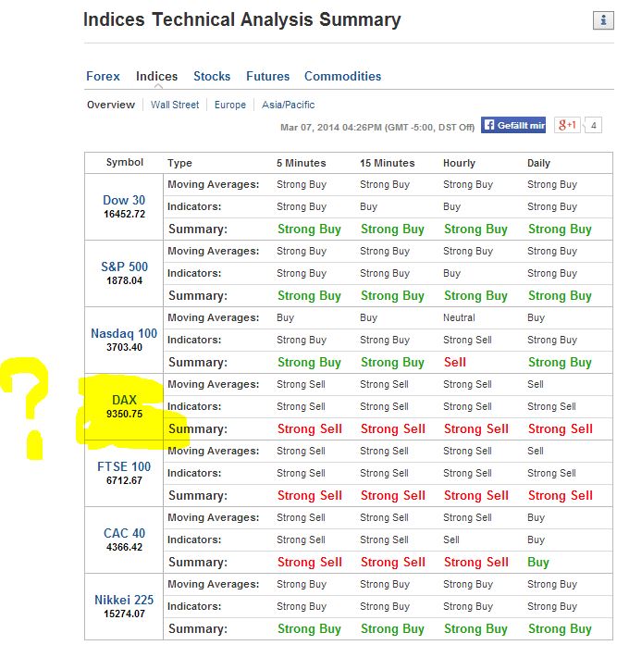Screen dimensions: 617x645
Task: Click the FTSE 100 daily Sell moving average
Action: coord(536,451)
